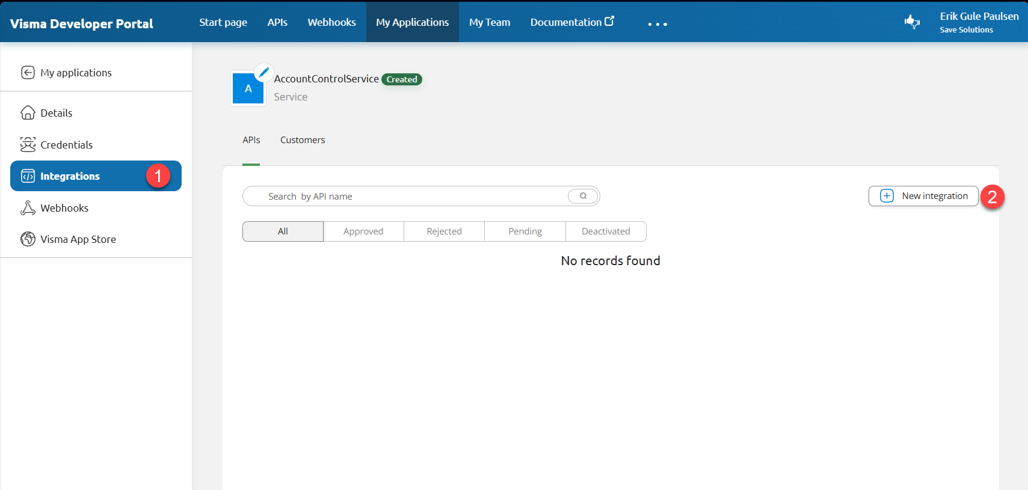The image size is (1028, 490).
Task: Open the Erik Gule Paulsen user menu
Action: tap(979, 22)
